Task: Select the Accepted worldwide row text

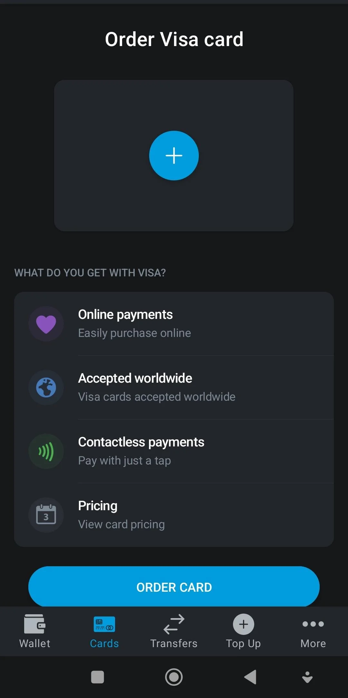Action: click(x=157, y=387)
